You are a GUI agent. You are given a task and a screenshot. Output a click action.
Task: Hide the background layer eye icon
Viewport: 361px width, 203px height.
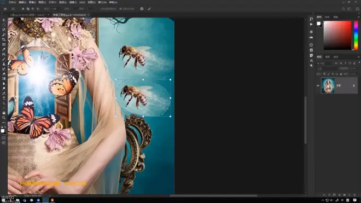(x=318, y=86)
